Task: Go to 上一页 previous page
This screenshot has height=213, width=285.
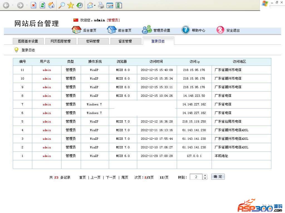Action: [x=96, y=177]
